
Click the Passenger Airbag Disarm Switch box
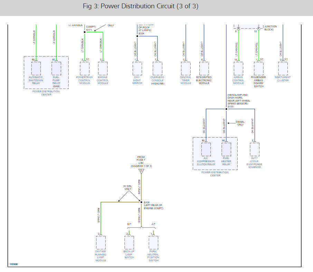[x=259, y=68]
